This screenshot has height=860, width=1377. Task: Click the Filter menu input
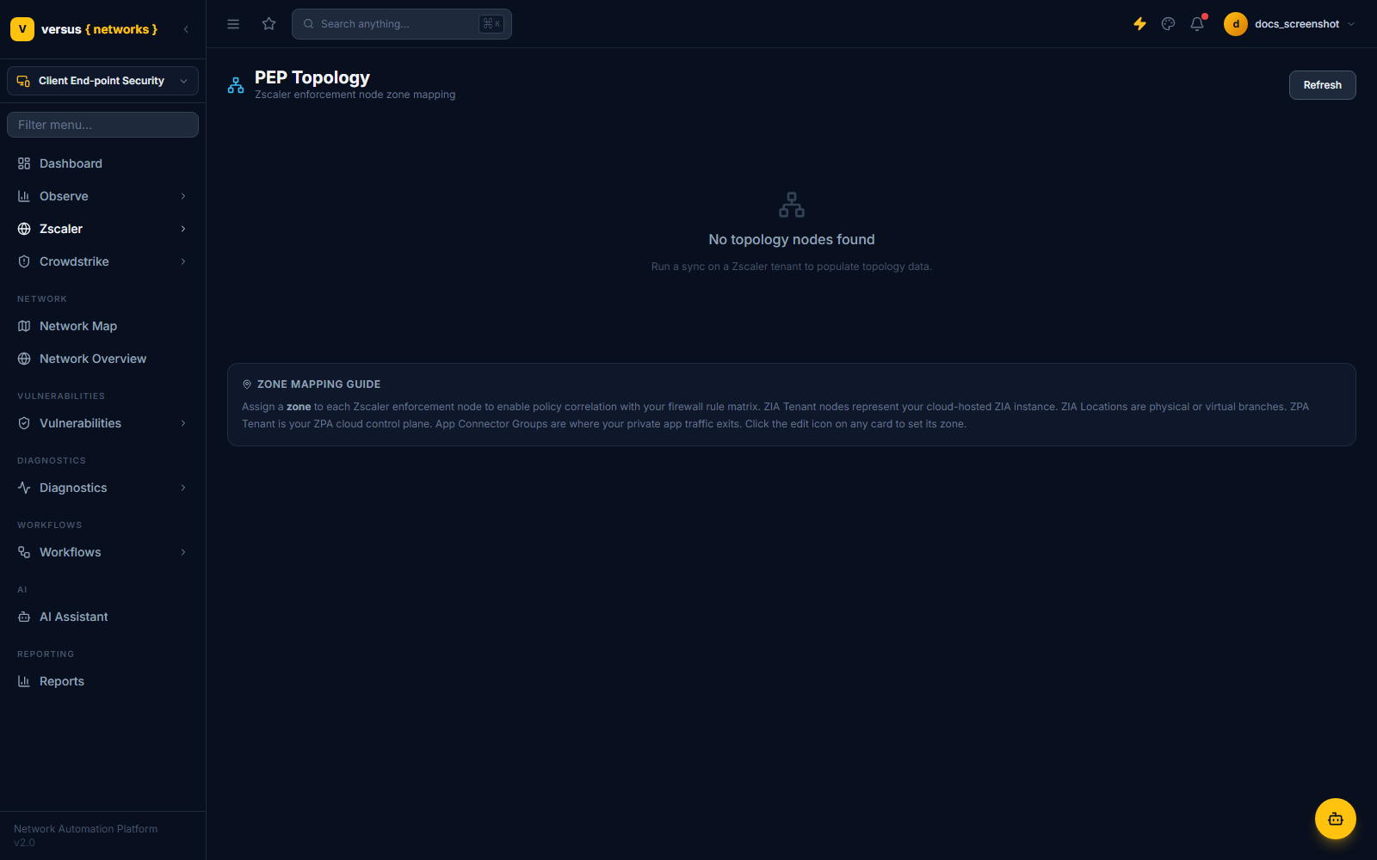pos(102,125)
